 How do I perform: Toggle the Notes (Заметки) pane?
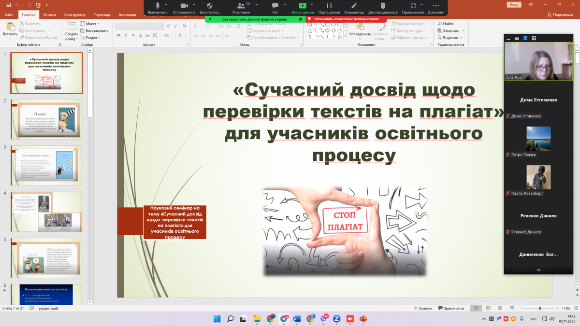pos(423,309)
